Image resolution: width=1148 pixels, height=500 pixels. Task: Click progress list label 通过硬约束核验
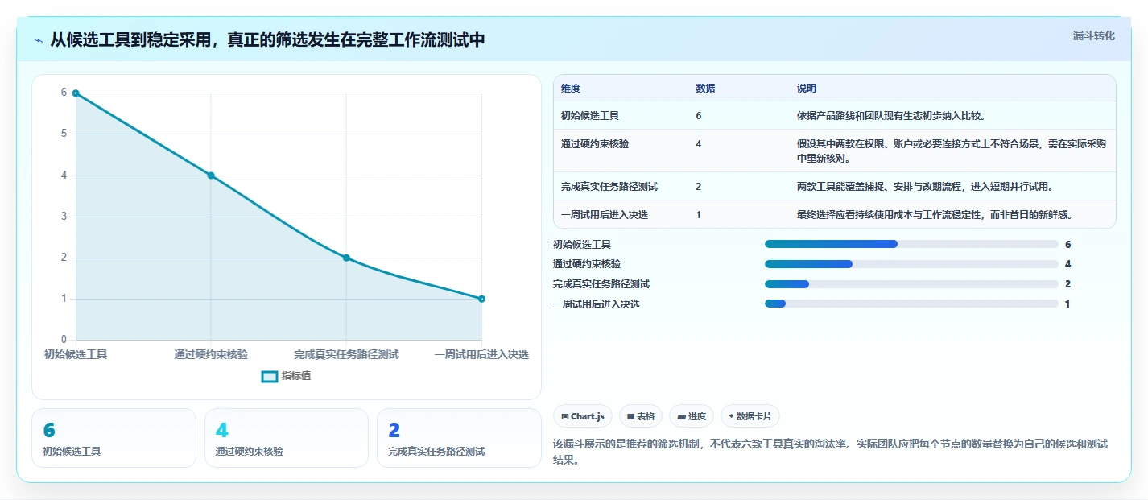[x=587, y=264]
